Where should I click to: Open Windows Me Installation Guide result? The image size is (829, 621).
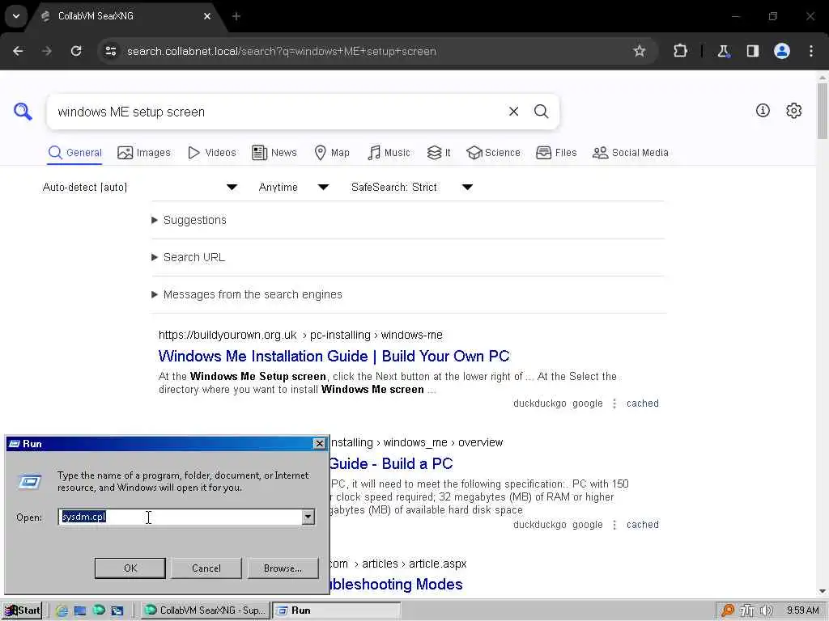pos(334,356)
